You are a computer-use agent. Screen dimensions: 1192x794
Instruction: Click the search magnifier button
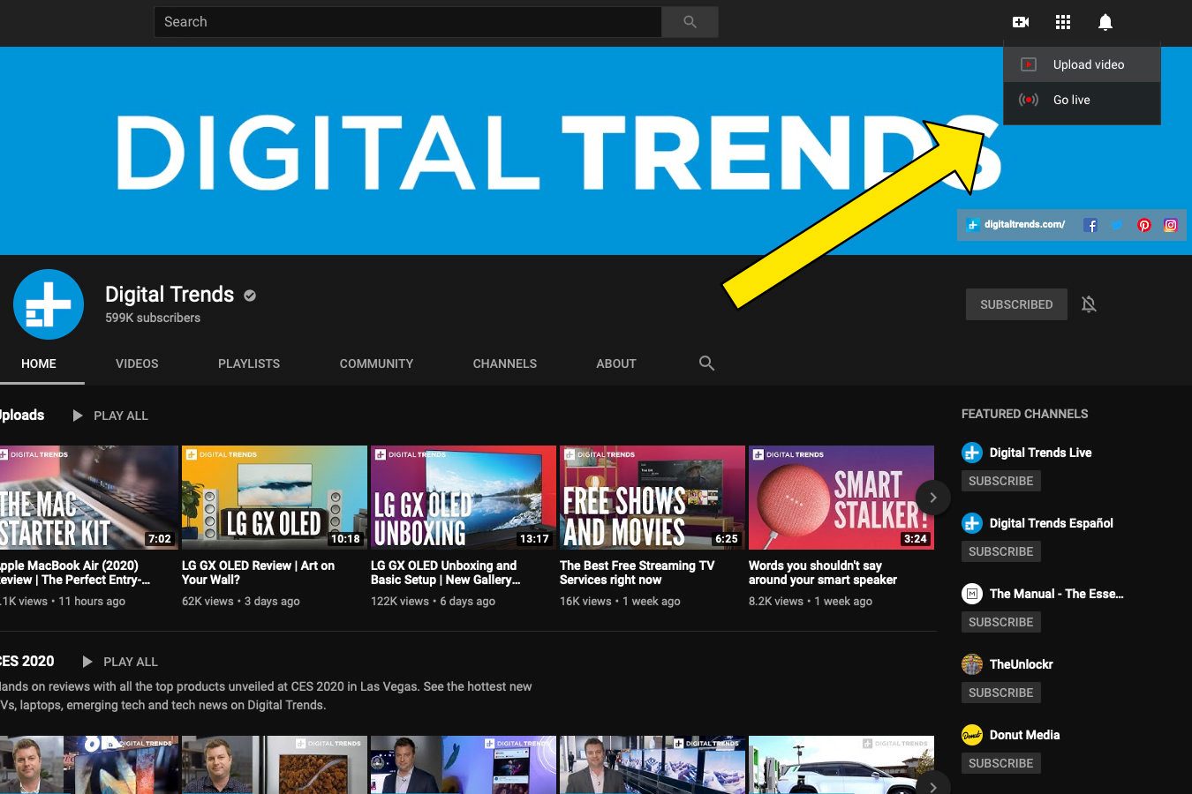click(690, 22)
